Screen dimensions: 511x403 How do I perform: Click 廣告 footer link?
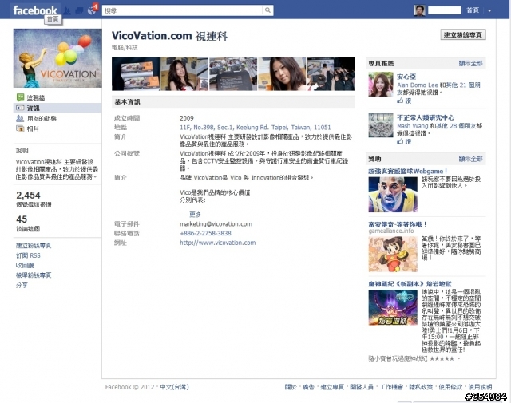[x=309, y=387]
